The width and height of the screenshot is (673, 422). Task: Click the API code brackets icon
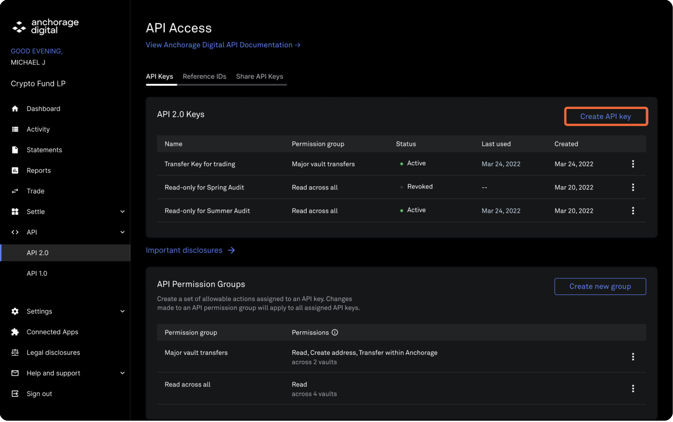point(15,232)
